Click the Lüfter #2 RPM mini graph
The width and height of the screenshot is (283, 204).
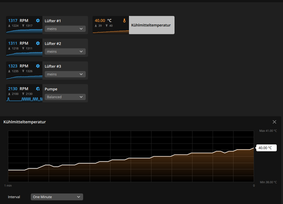24,54
